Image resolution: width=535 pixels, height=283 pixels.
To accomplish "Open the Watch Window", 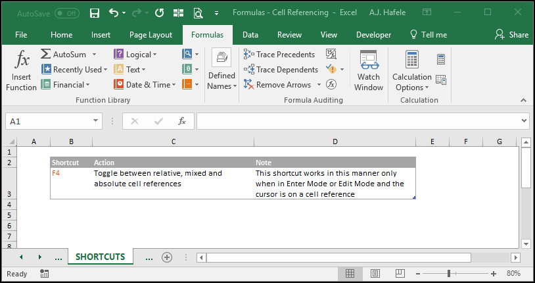I will point(369,71).
